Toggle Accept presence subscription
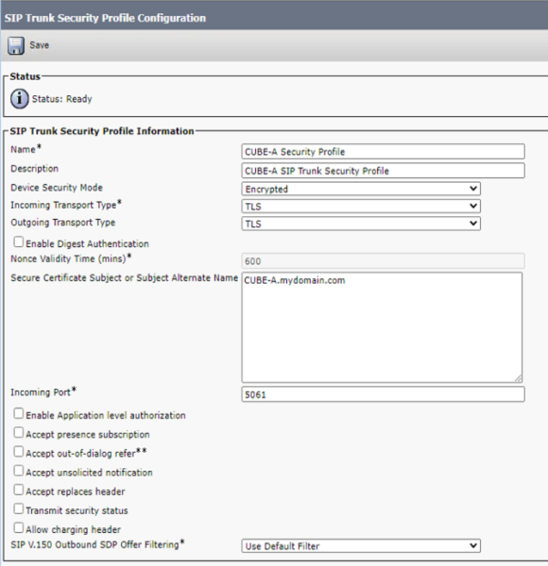This screenshot has height=566, width=548. click(19, 432)
